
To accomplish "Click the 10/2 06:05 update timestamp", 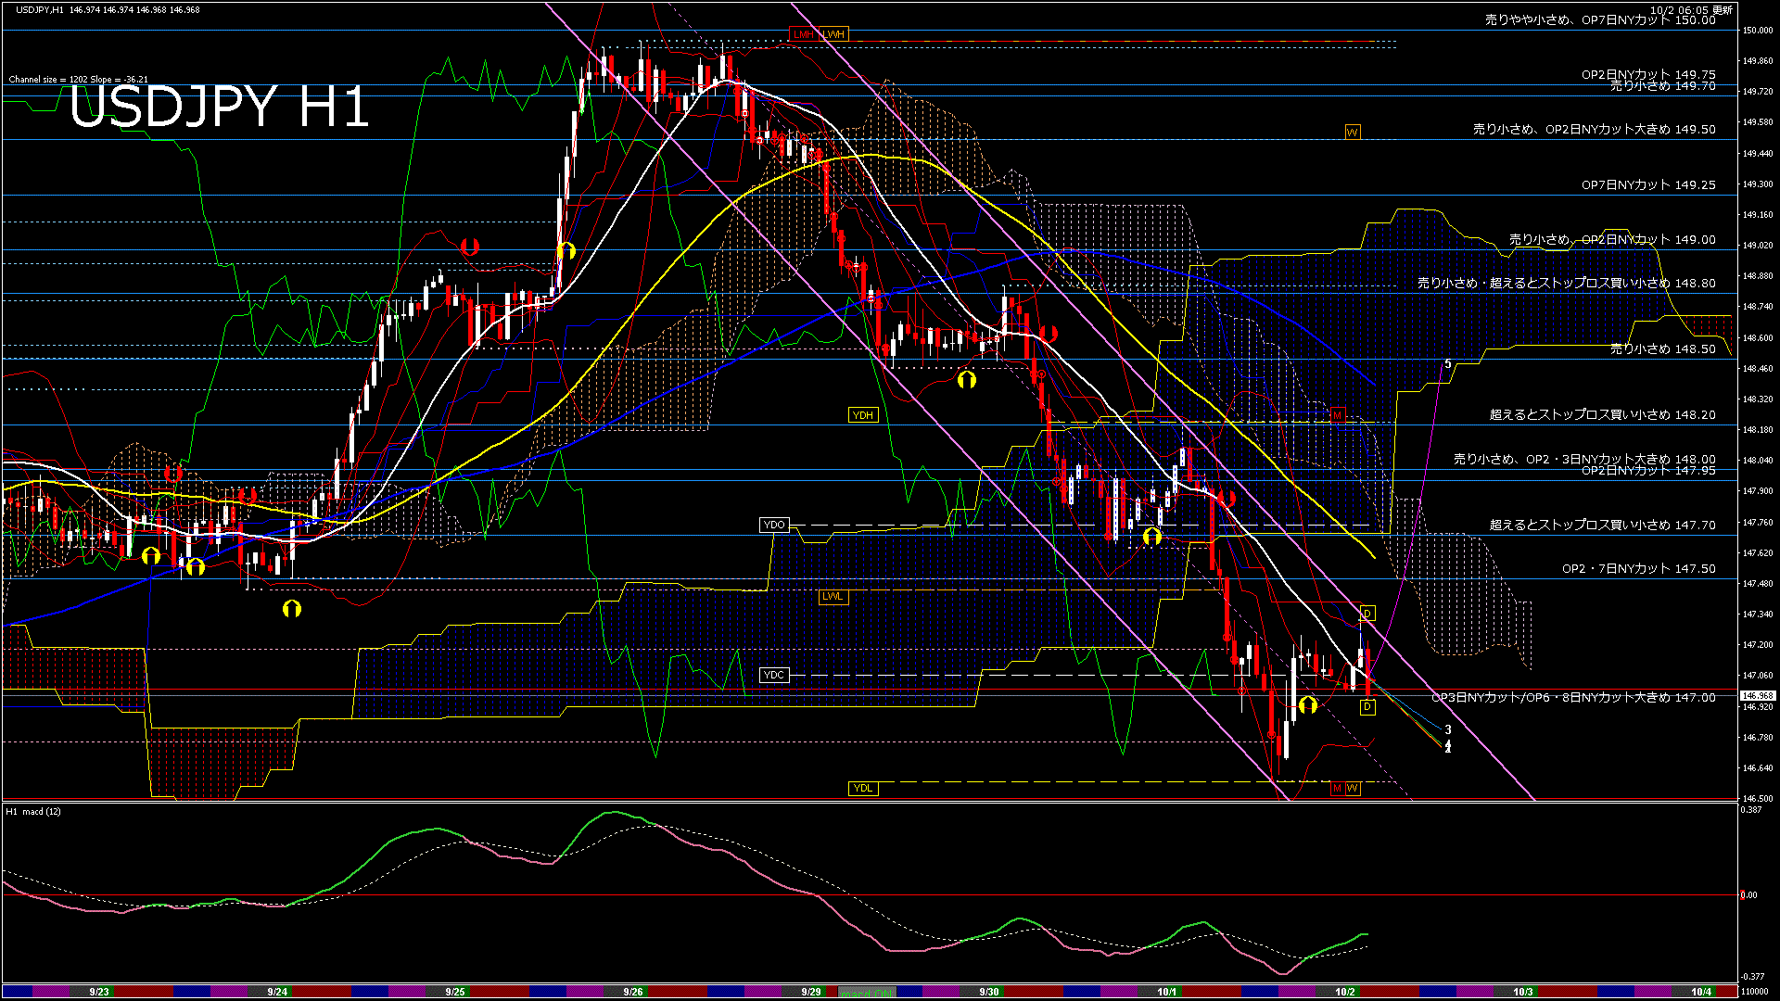I will pyautogui.click(x=1691, y=10).
